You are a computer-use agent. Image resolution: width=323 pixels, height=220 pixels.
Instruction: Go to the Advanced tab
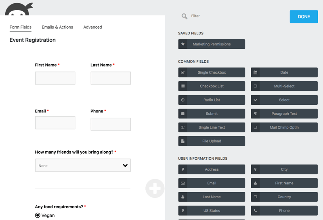(92, 27)
